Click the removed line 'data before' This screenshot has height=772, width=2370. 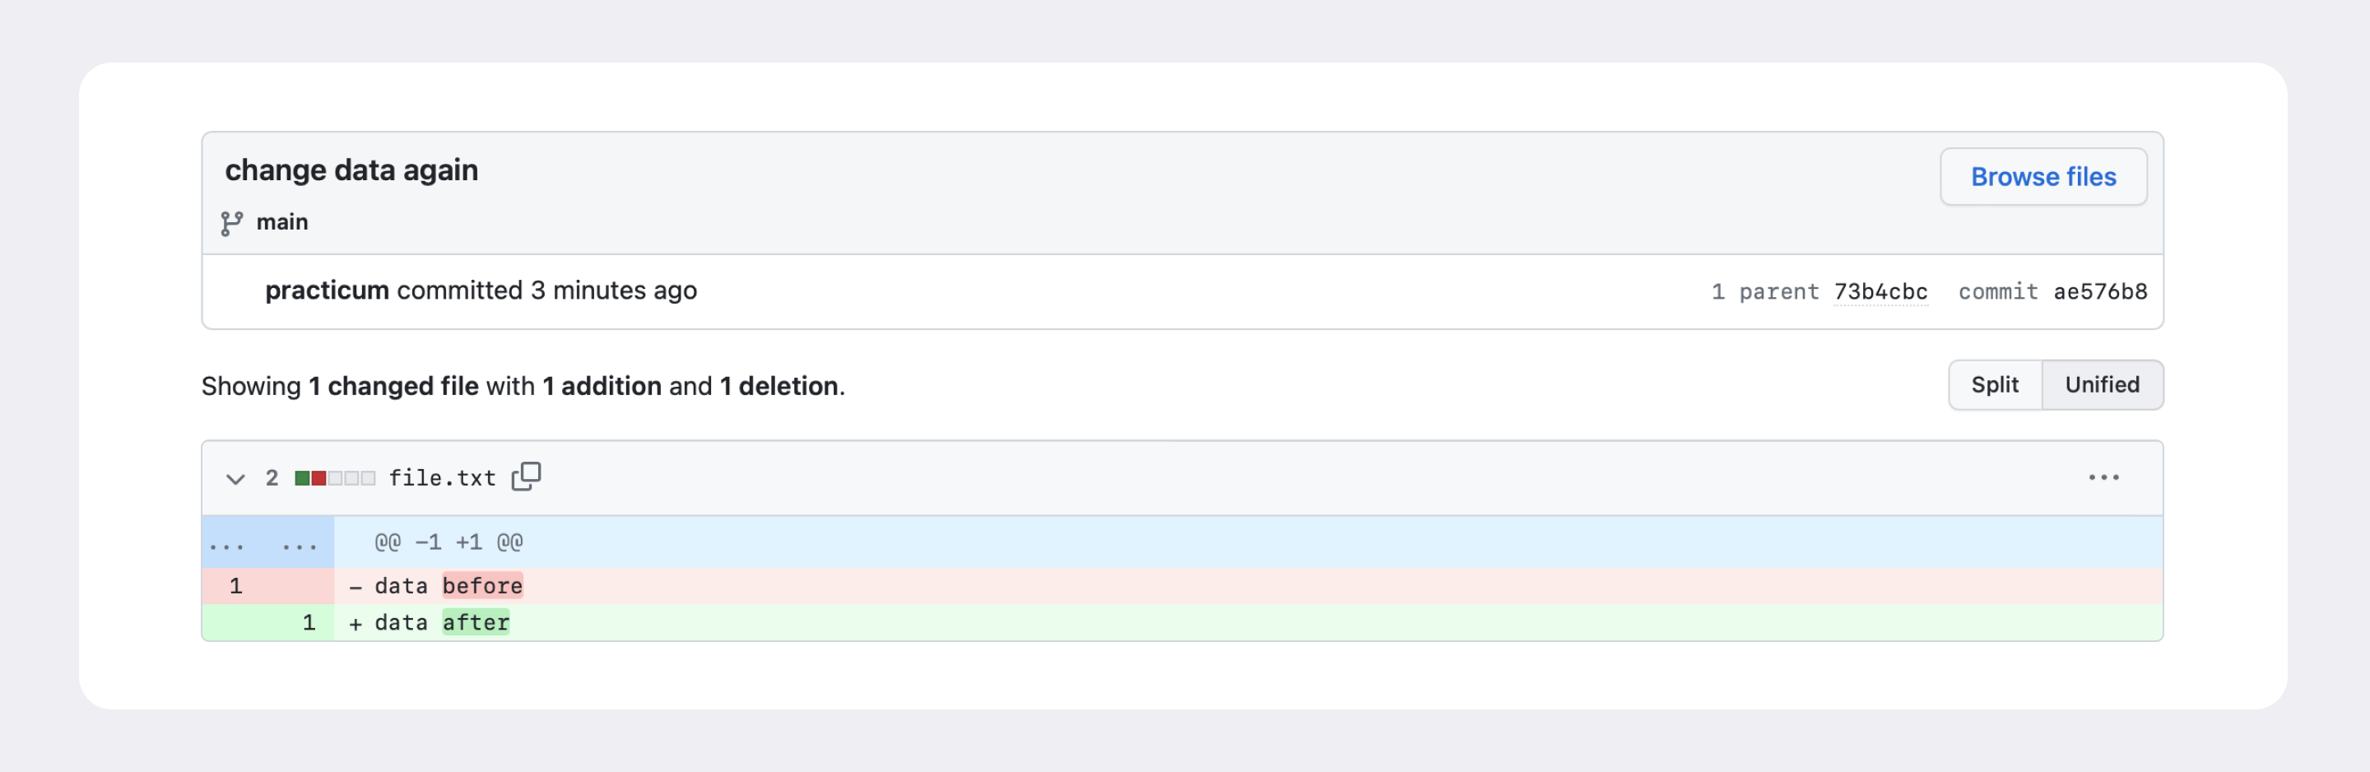pos(448,586)
